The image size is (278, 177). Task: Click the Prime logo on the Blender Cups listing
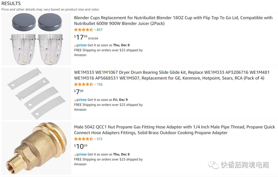coord(80,45)
